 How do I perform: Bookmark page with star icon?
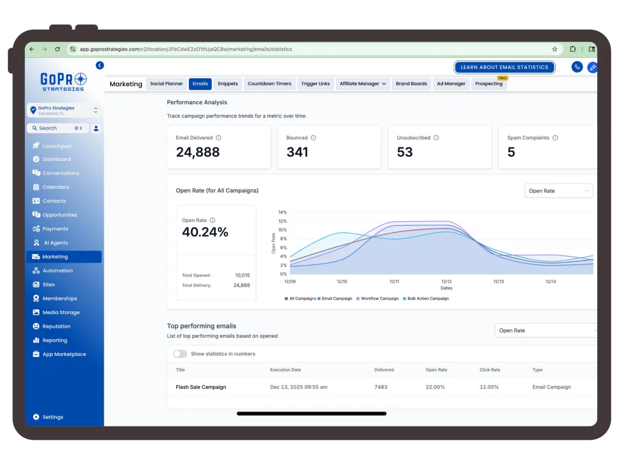(x=555, y=49)
